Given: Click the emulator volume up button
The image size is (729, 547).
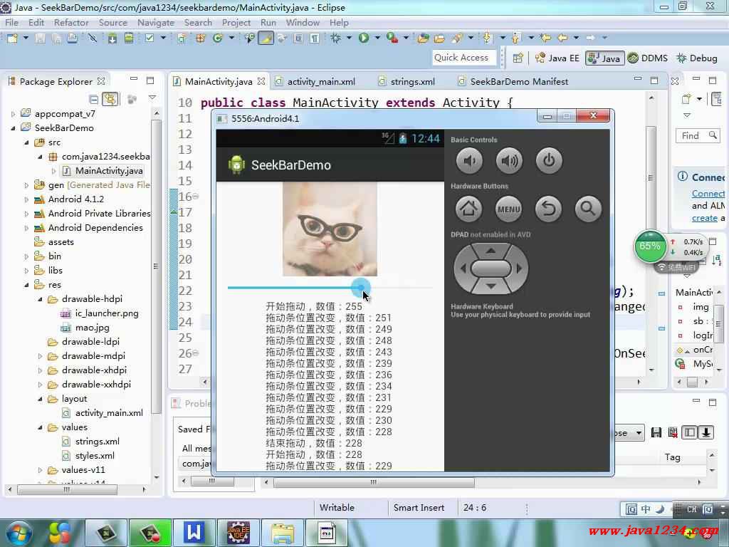Looking at the screenshot, I should (509, 161).
